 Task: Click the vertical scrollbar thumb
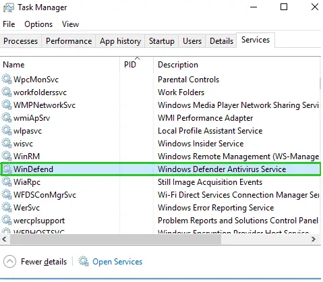pyautogui.click(x=320, y=84)
